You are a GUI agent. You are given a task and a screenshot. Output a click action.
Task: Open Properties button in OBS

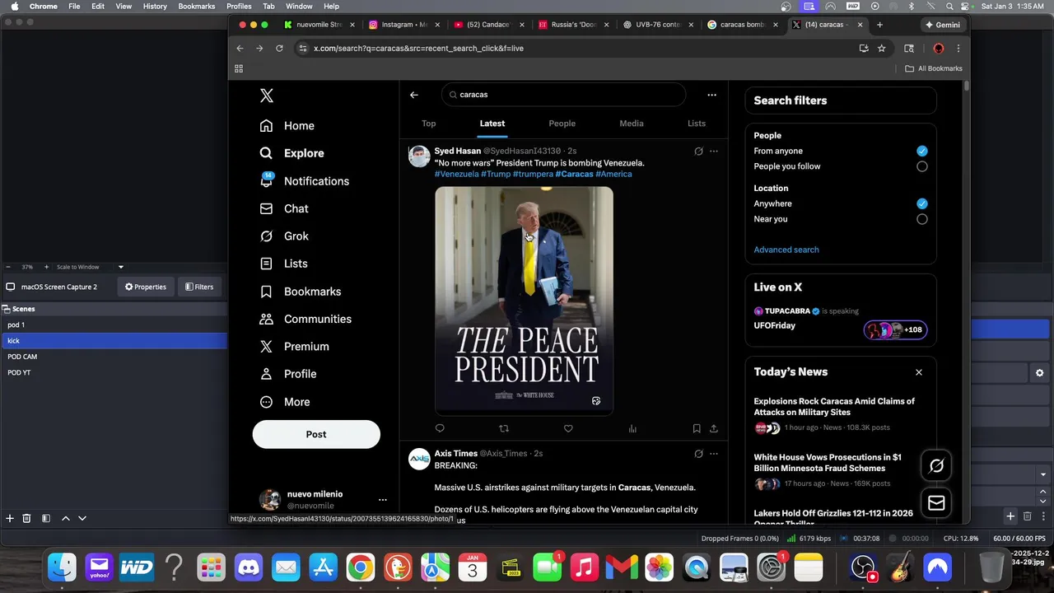pos(146,287)
